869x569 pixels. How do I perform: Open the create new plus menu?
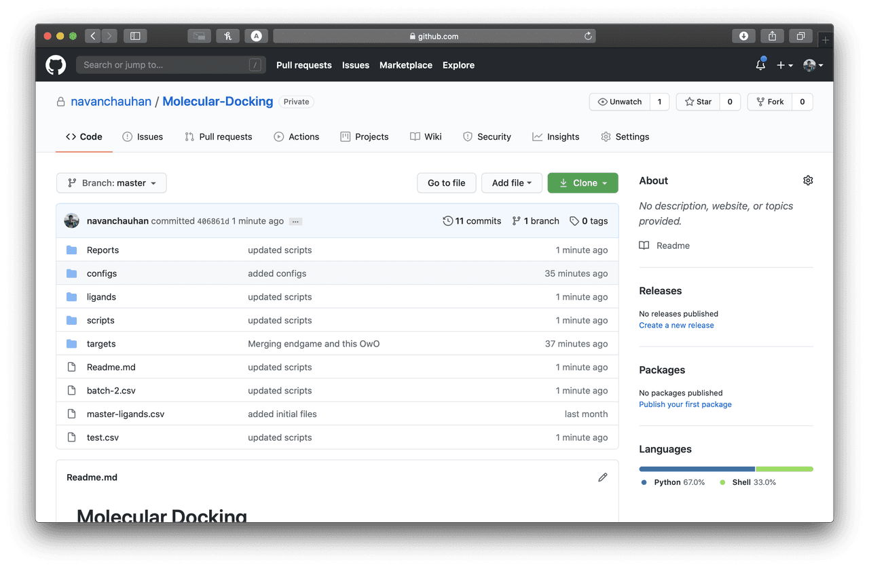click(785, 65)
